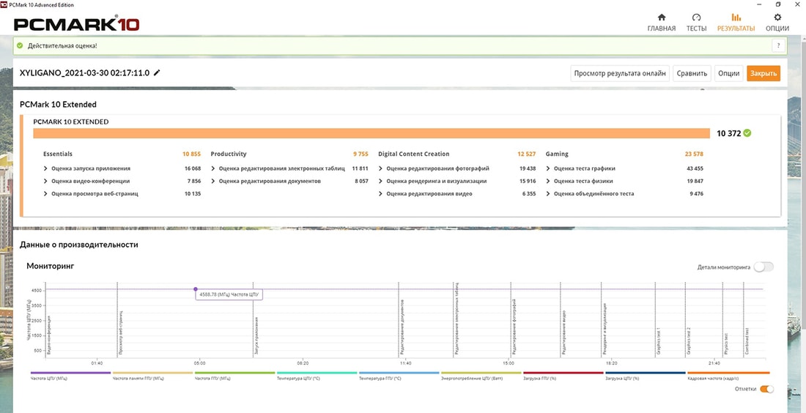Disable the Отметки markers switch
The width and height of the screenshot is (806, 413).
(766, 389)
